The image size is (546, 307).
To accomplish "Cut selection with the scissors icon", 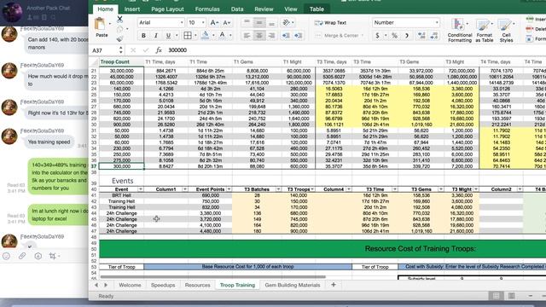I will (119, 19).
